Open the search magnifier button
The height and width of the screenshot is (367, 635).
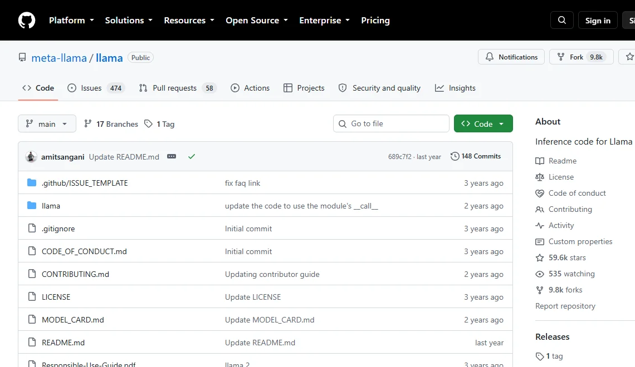pos(561,20)
